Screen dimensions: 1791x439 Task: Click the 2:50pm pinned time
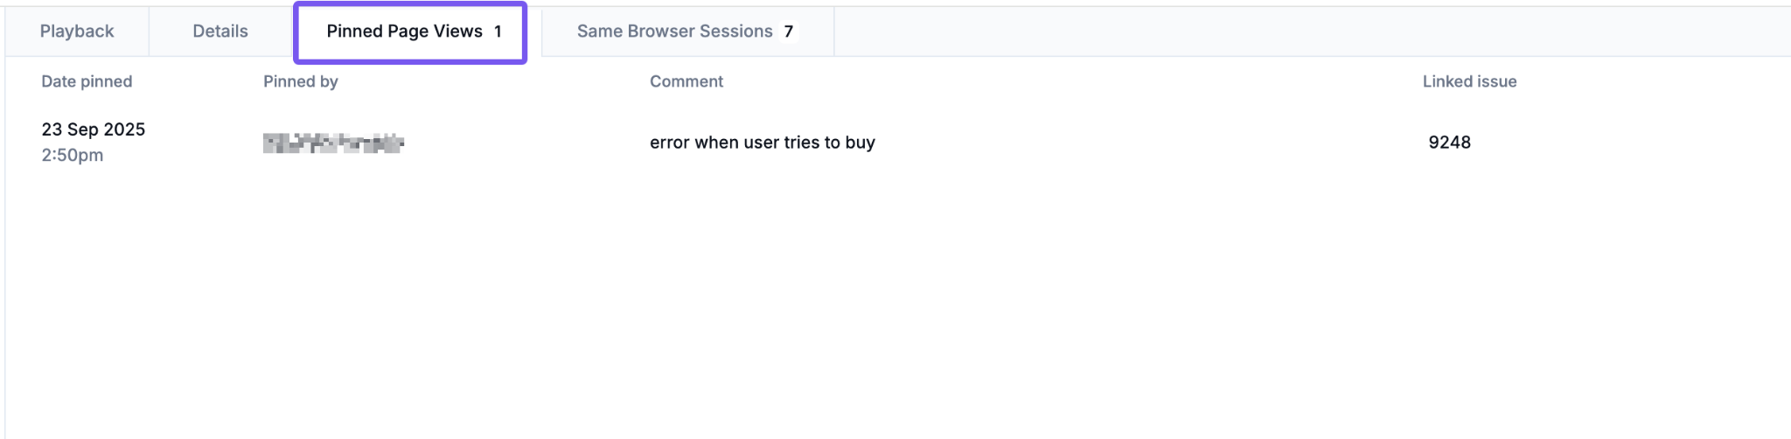point(72,155)
